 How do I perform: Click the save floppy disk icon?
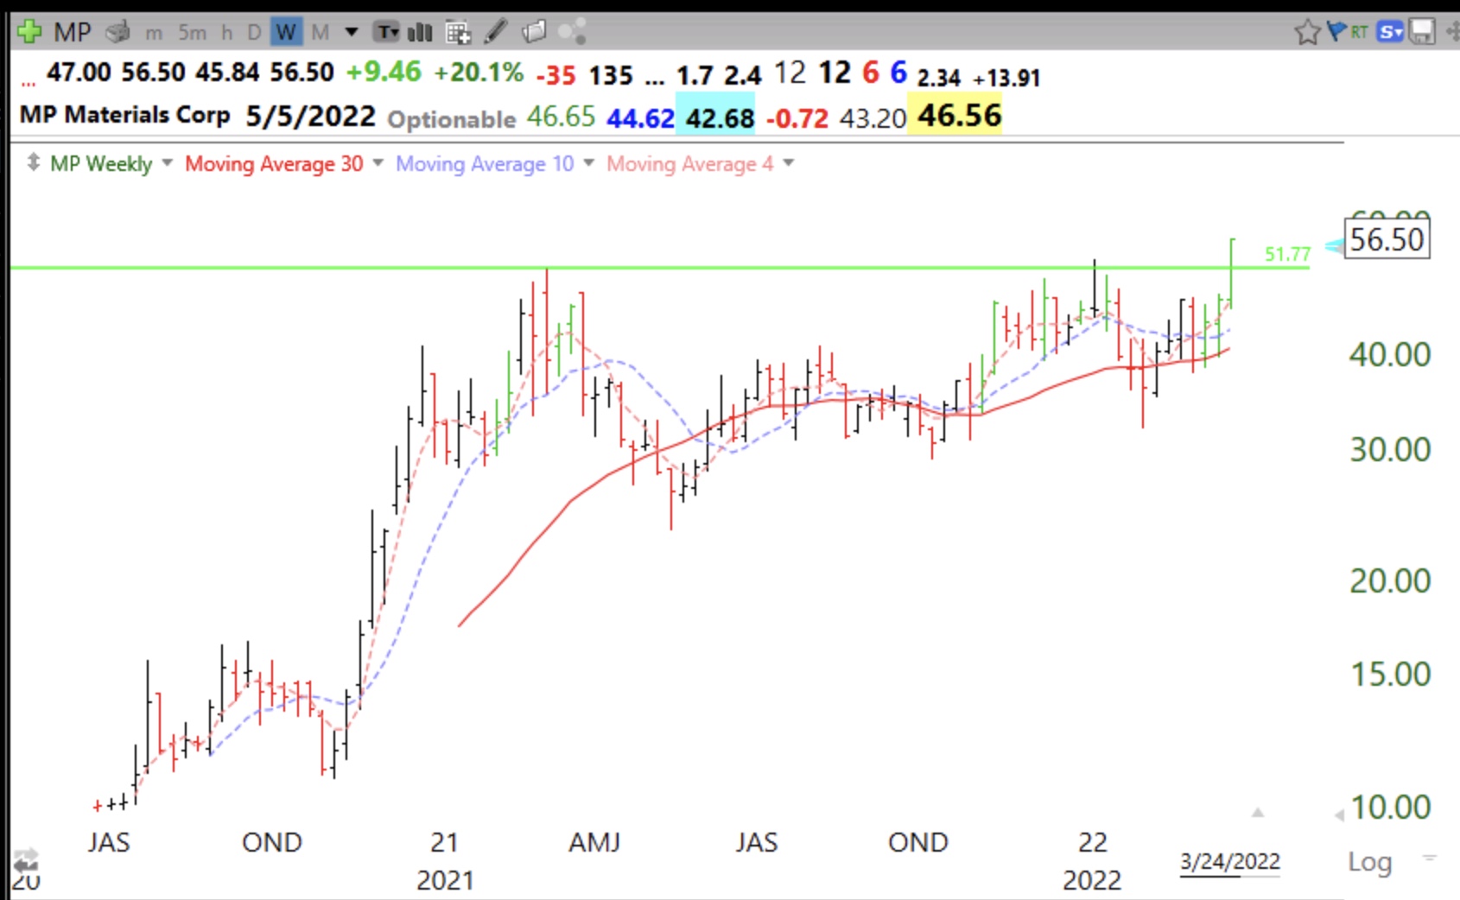[x=1421, y=33]
